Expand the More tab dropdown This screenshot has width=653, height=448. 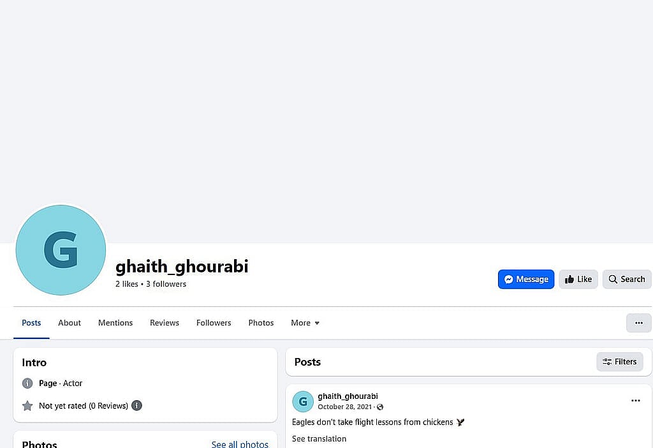[x=305, y=323]
